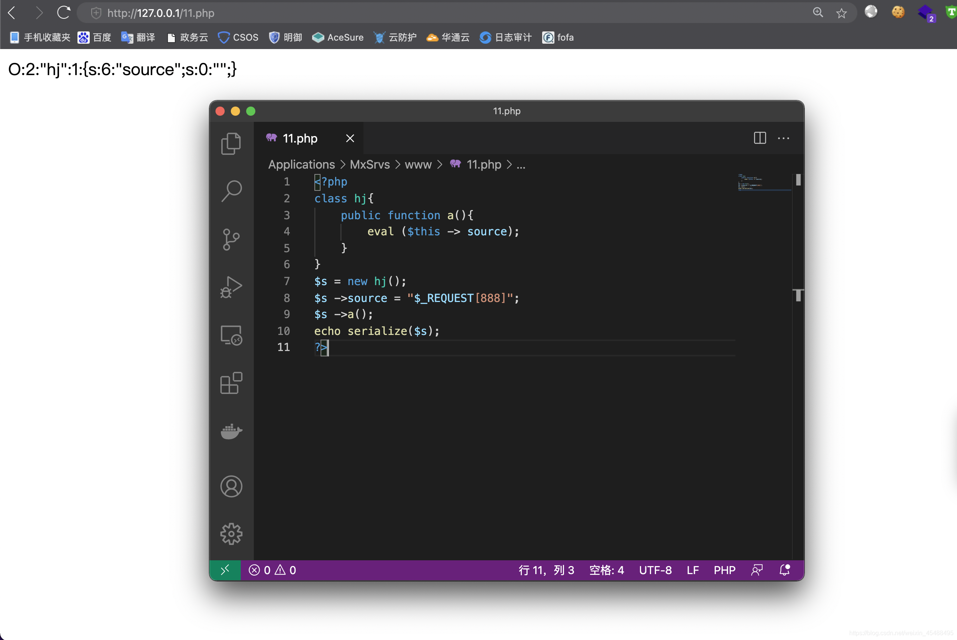
Task: Open Extensions view in VS Code
Action: [232, 383]
